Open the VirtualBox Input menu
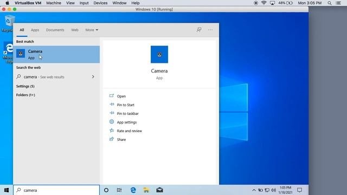 coord(84,3)
